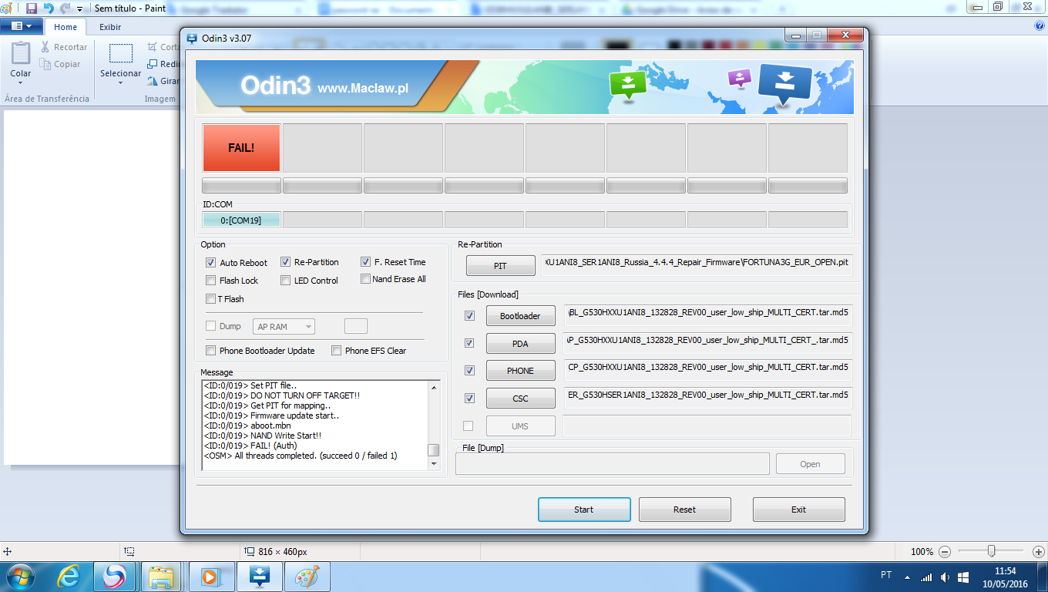Click the Recortar scissors icon in Paint
This screenshot has width=1048, height=592.
coord(45,47)
